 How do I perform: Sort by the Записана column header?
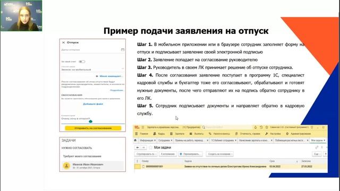(313, 161)
